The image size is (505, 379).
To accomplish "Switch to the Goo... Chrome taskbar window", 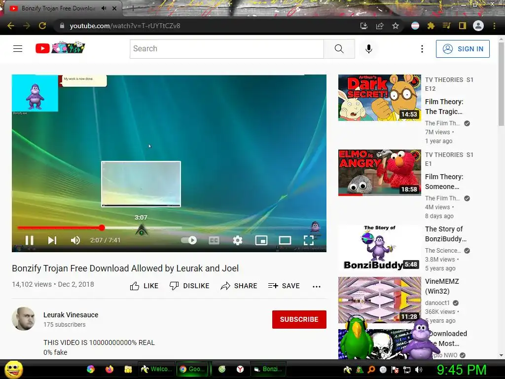I will (192, 369).
